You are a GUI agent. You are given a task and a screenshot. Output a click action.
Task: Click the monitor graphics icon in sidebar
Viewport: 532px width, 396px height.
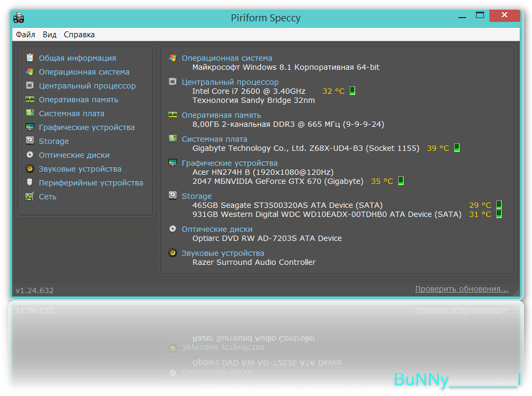tap(30, 127)
